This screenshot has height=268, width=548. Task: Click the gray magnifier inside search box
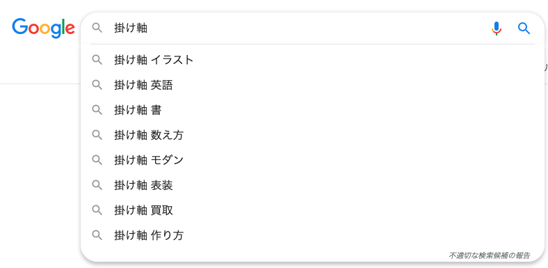click(97, 28)
